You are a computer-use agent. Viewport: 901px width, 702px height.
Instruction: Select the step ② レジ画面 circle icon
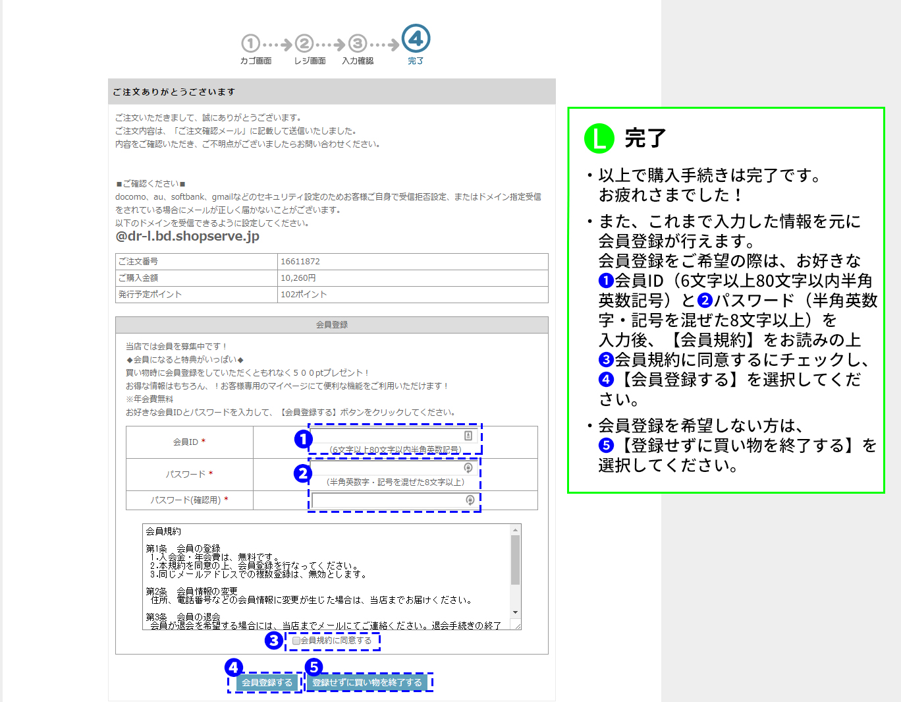click(304, 44)
